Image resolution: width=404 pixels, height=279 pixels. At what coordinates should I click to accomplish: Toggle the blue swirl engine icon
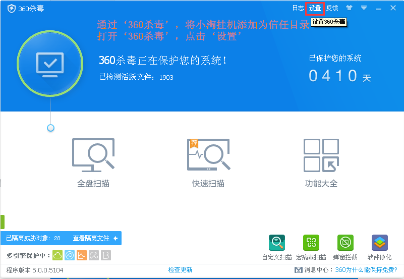pos(70,255)
